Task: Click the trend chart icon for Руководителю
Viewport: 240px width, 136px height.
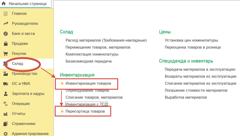Action: coord(5,23)
